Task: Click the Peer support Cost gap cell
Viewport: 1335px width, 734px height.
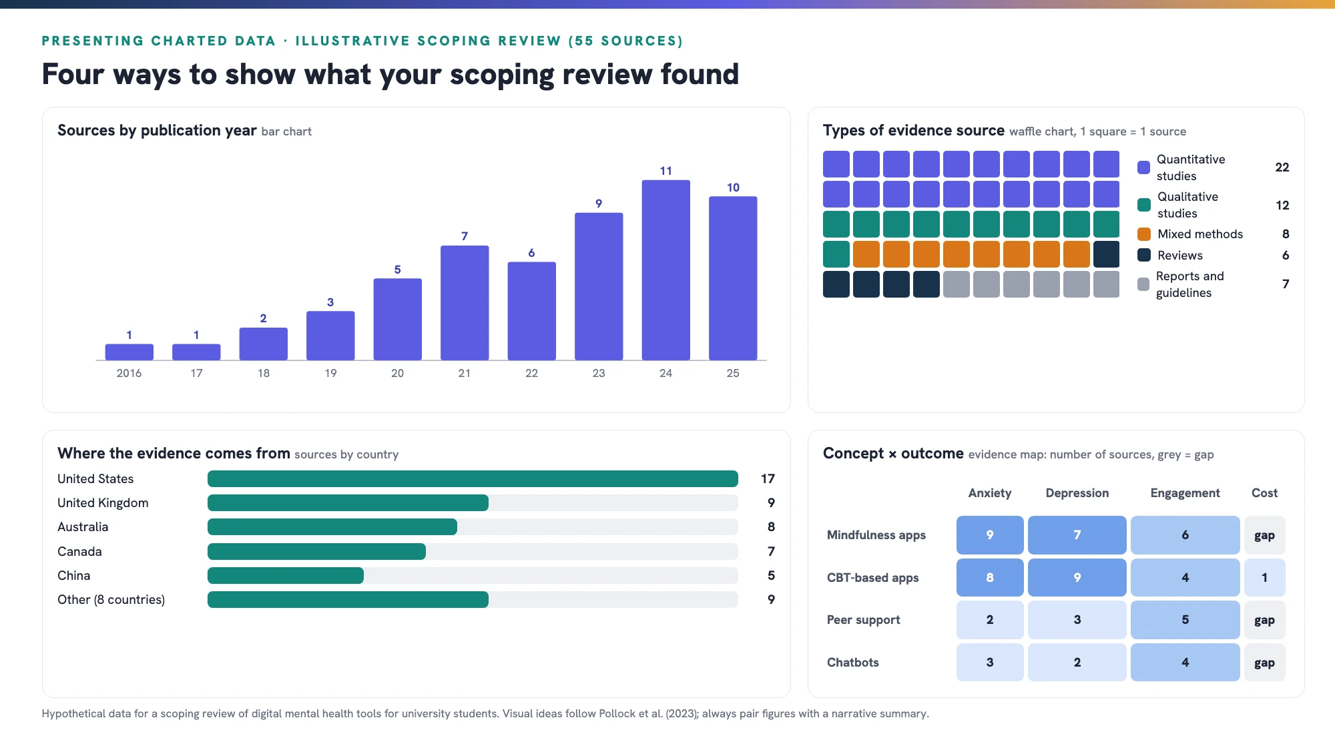Action: pyautogui.click(x=1265, y=620)
